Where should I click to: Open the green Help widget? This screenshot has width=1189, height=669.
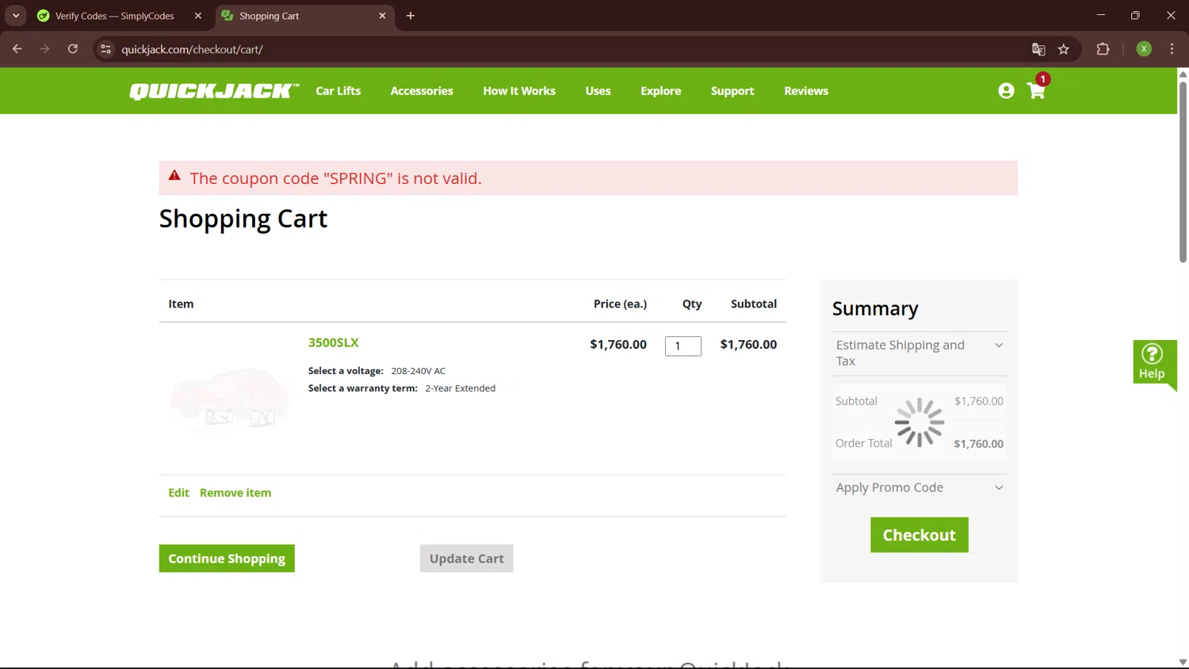(x=1155, y=364)
